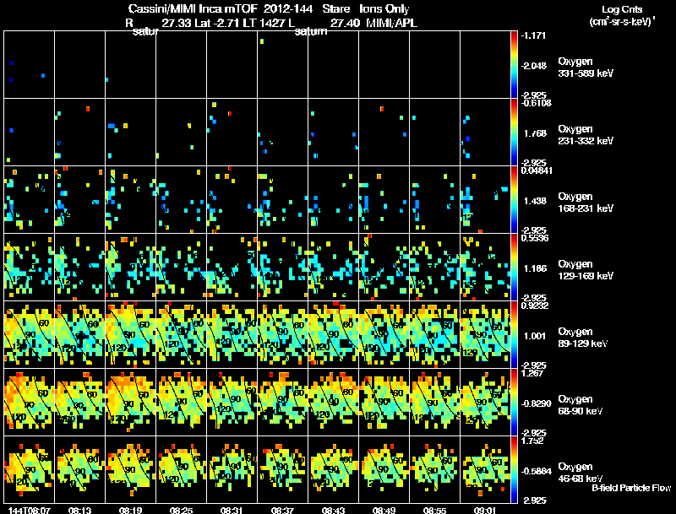Click the color bar beside 89-129 keV row
Screen dimensions: 676x514
[x=514, y=334]
